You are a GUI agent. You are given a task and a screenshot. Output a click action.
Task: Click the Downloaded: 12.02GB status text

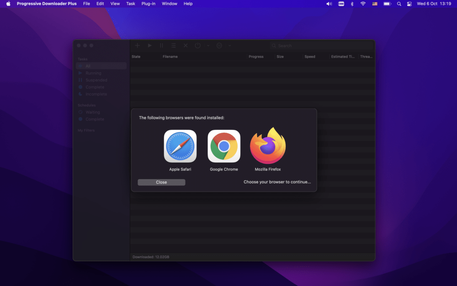tap(151, 257)
